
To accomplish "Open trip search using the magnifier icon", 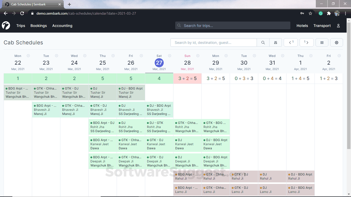I will pos(263,42).
